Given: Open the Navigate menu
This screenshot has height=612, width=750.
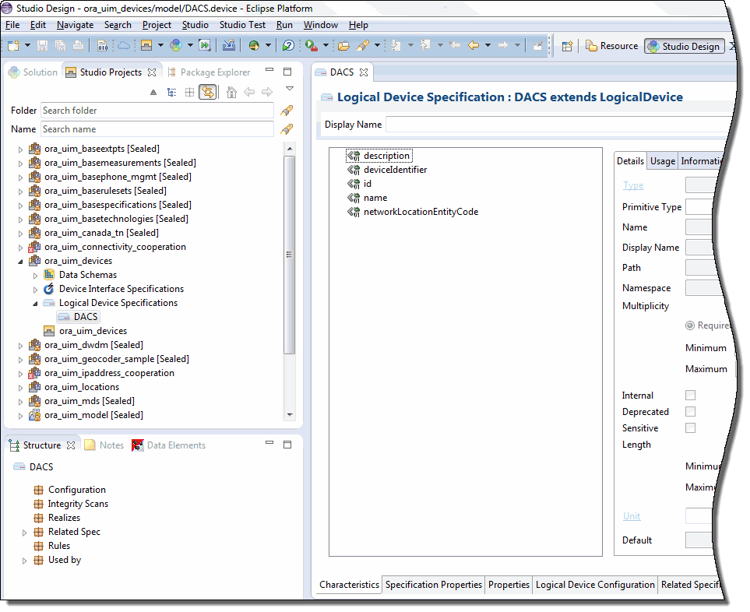Looking at the screenshot, I should pos(75,25).
